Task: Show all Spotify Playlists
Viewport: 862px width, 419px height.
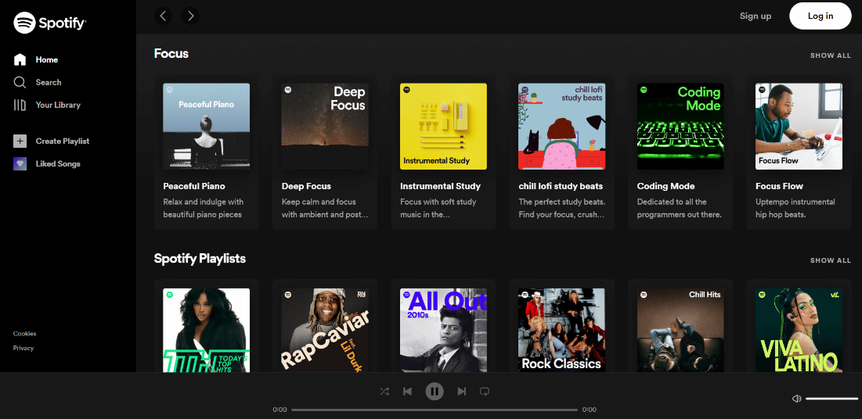Action: click(830, 260)
